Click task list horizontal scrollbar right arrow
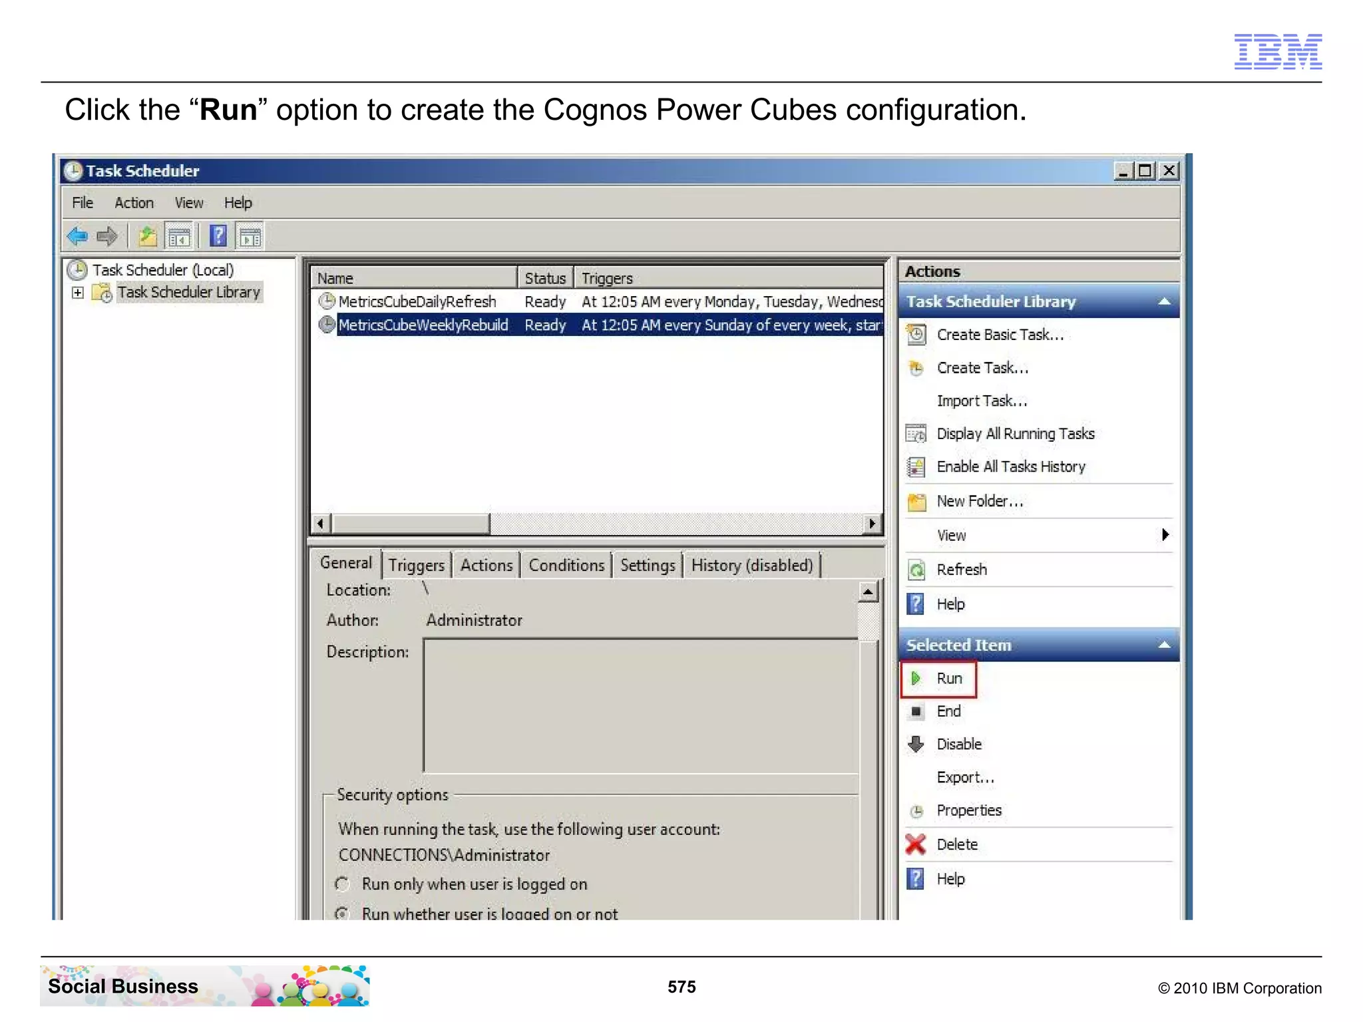Viewport: 1363px width, 1022px height. 872,524
